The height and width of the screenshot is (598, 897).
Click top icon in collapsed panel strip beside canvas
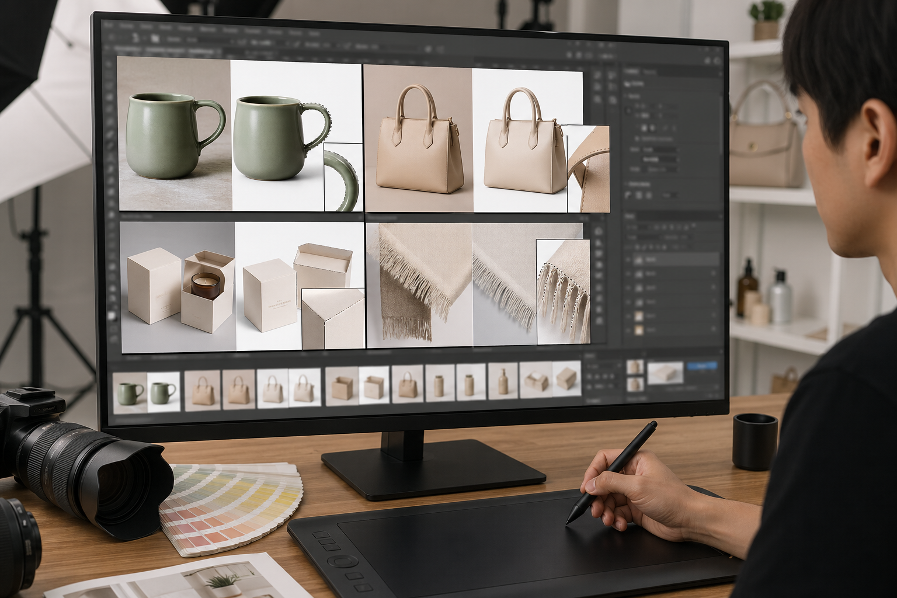(x=598, y=76)
